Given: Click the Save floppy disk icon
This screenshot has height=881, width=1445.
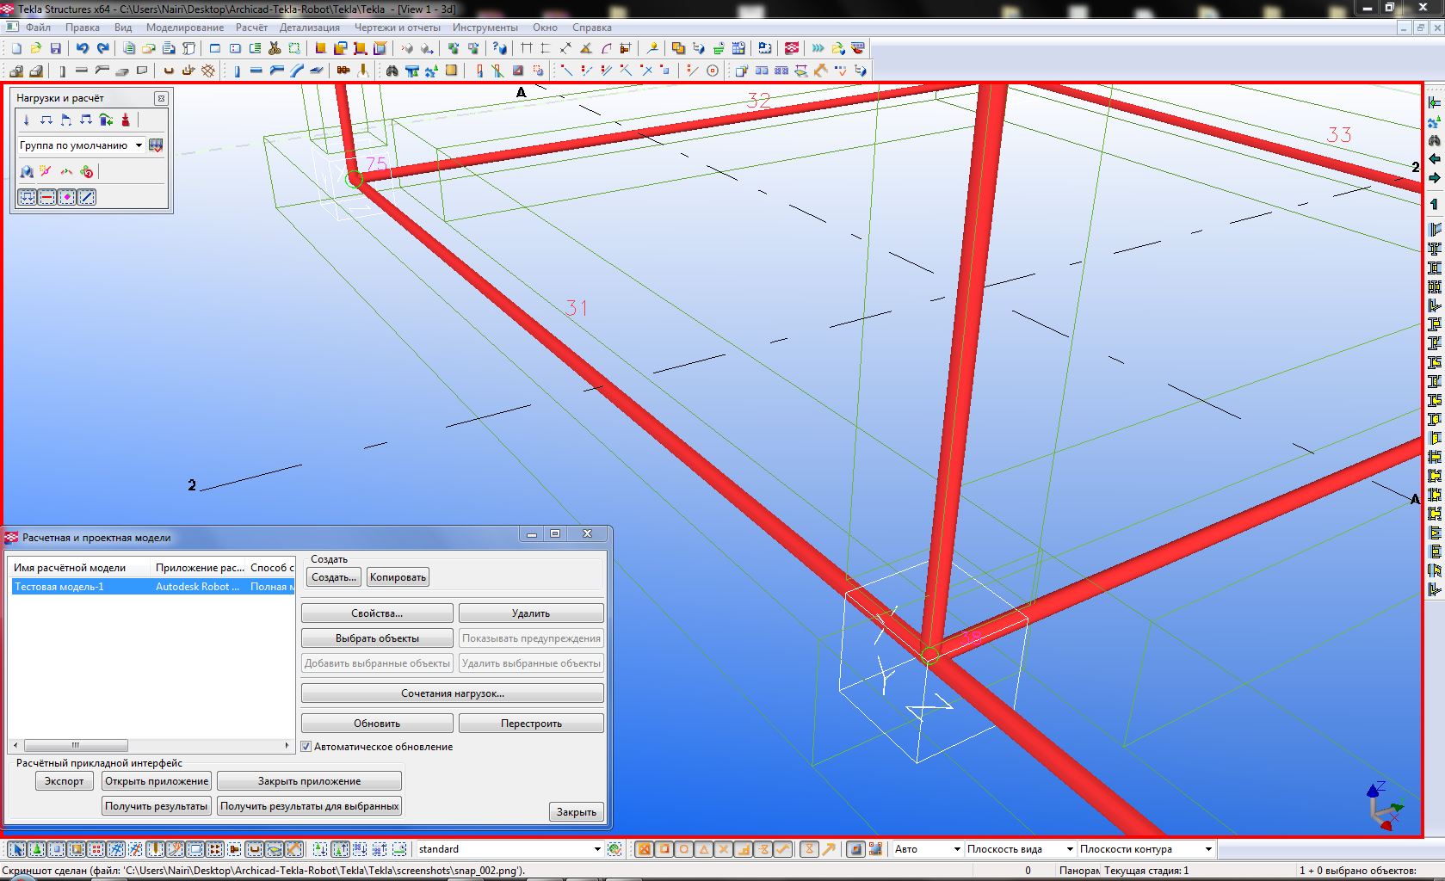Looking at the screenshot, I should pyautogui.click(x=56, y=49).
